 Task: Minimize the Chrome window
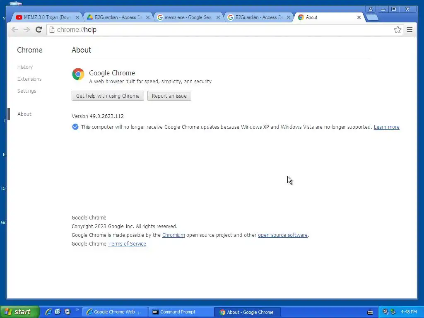(x=383, y=9)
